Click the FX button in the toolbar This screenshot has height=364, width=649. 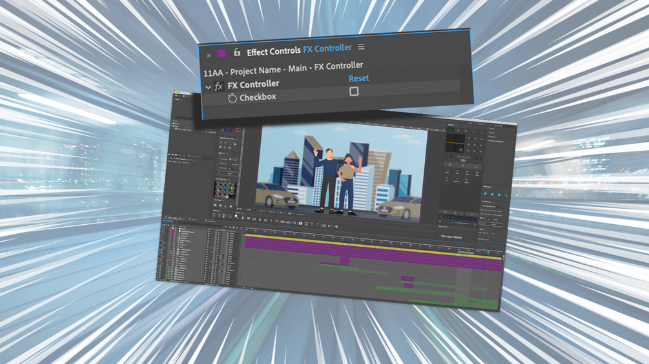[294, 223]
